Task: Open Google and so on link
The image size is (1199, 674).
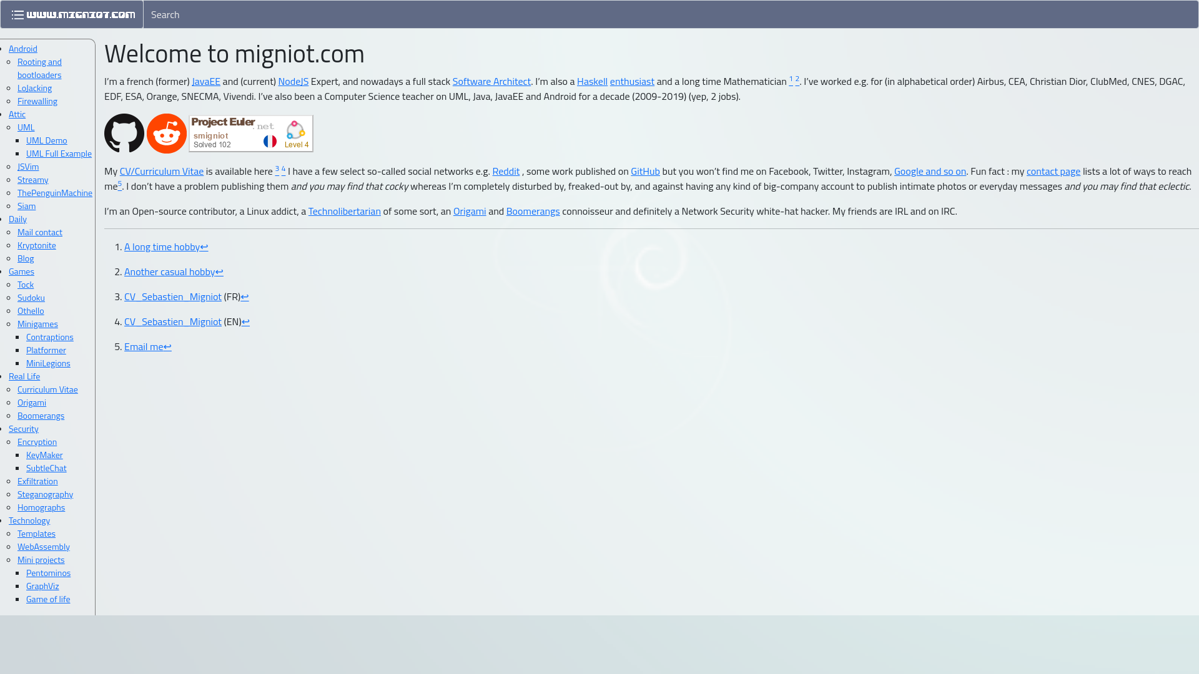Action: (930, 171)
